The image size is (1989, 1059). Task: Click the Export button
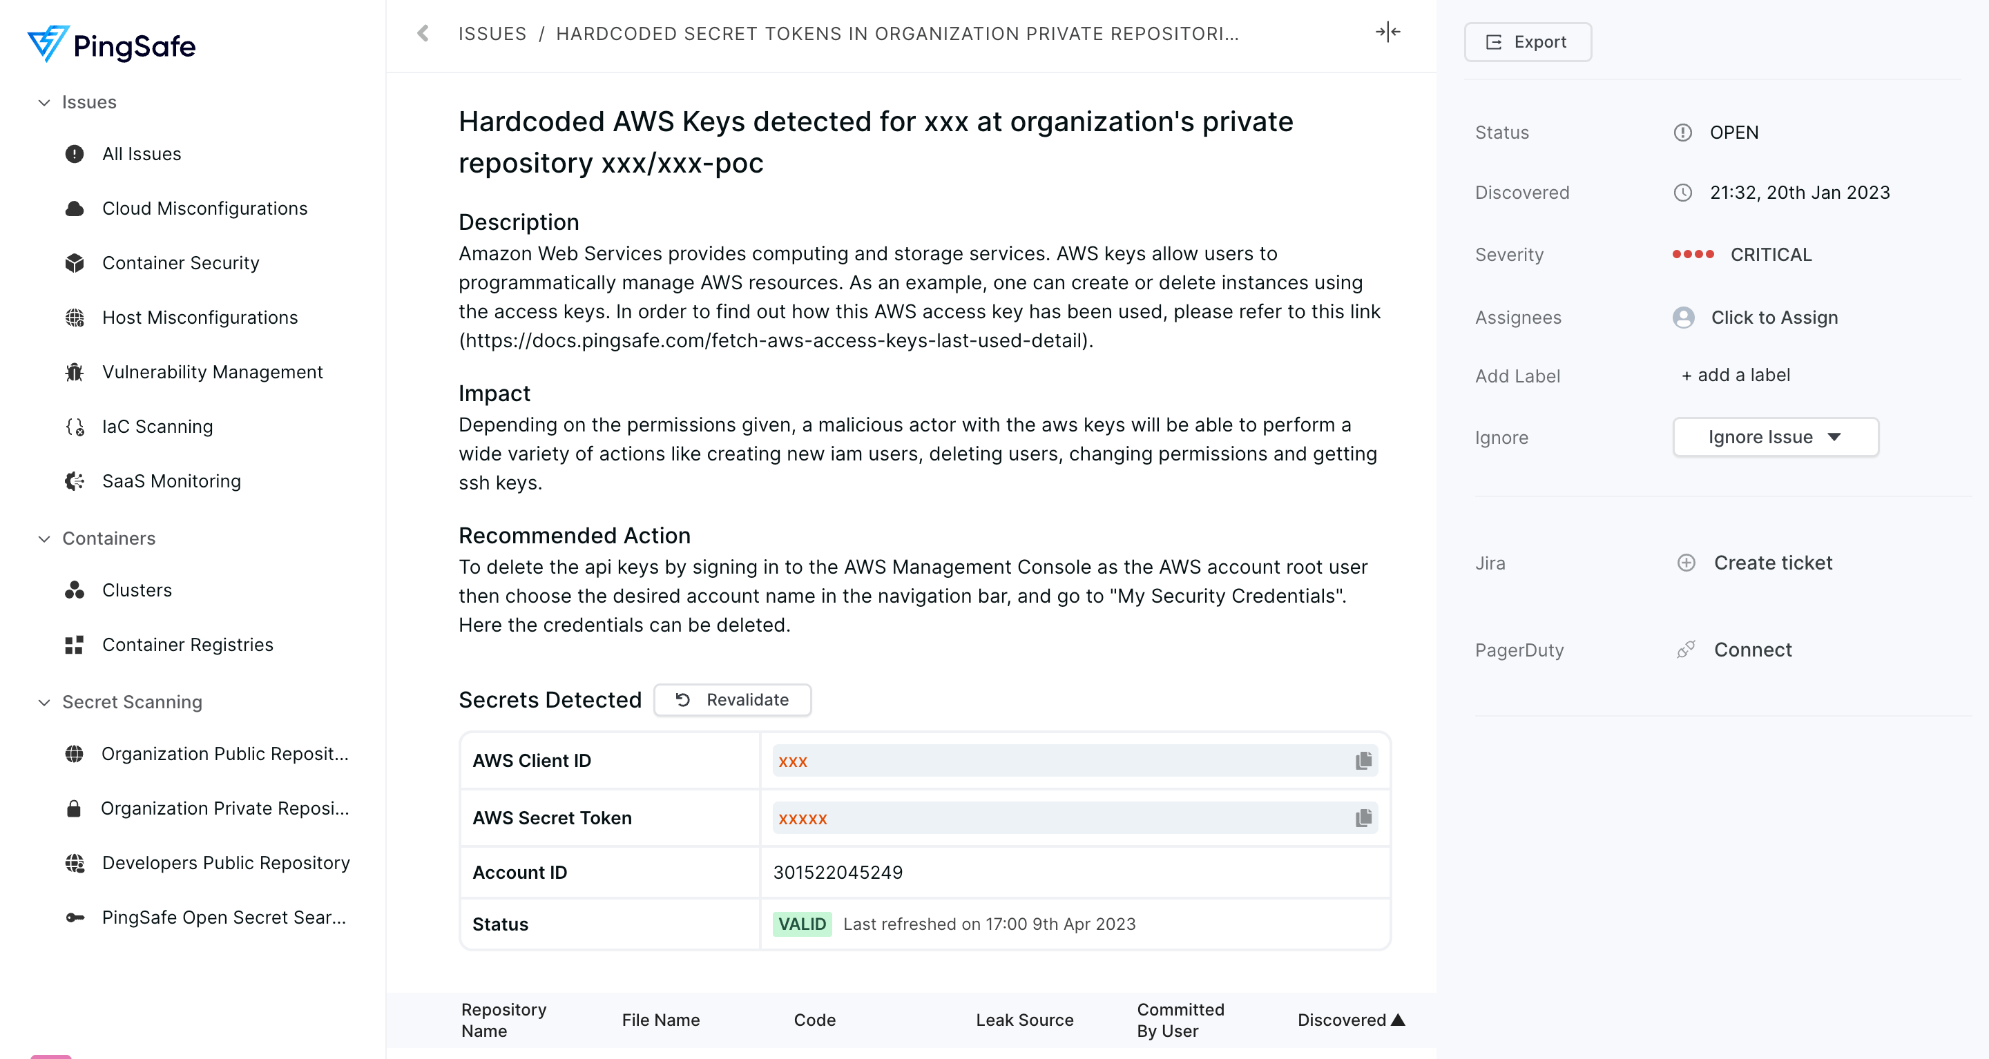point(1527,41)
